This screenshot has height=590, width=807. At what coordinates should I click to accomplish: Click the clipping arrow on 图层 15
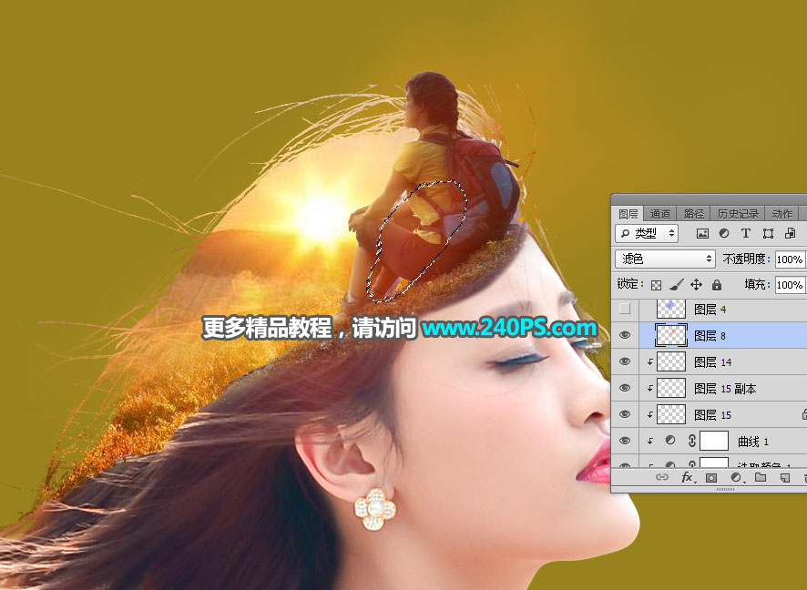pyautogui.click(x=650, y=415)
